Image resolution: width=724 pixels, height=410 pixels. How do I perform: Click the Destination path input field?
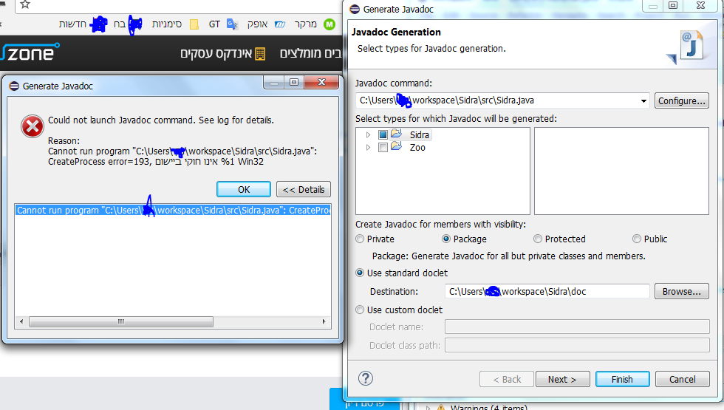547,291
